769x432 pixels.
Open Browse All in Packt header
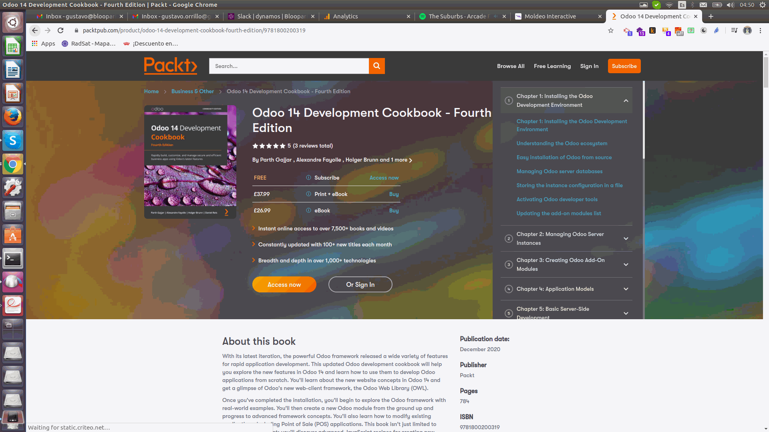pyautogui.click(x=511, y=66)
